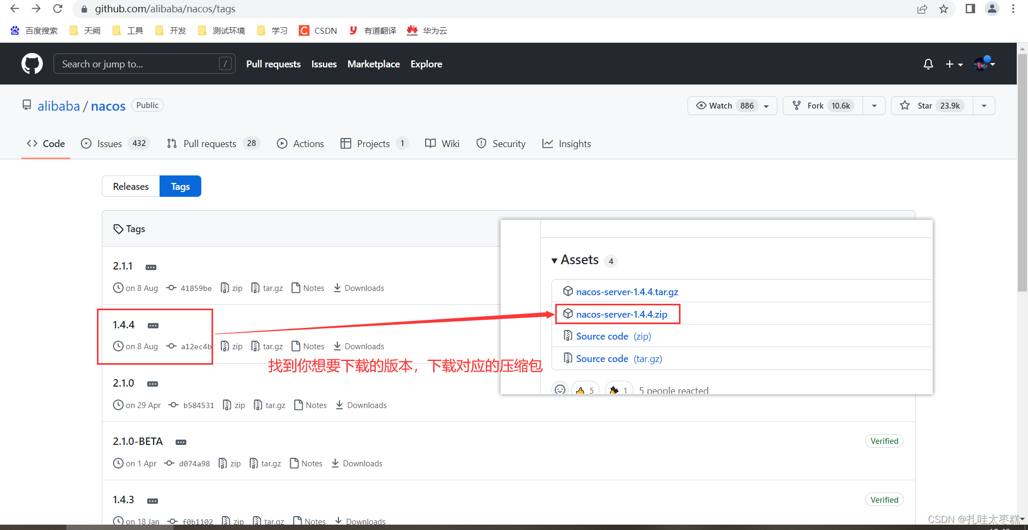The height and width of the screenshot is (530, 1028).
Task: Expand the Fork dropdown arrow
Action: tap(874, 105)
